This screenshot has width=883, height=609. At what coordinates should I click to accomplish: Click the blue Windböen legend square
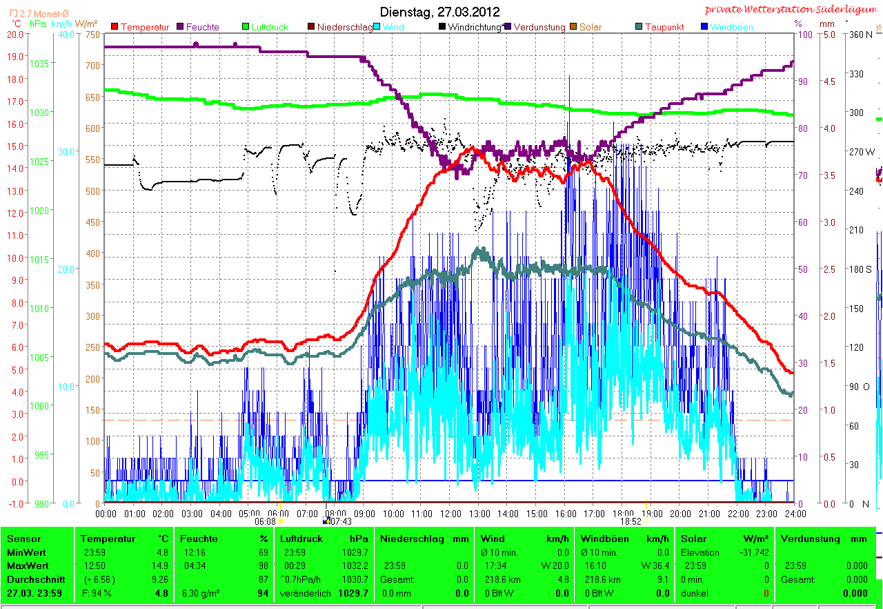coord(704,27)
